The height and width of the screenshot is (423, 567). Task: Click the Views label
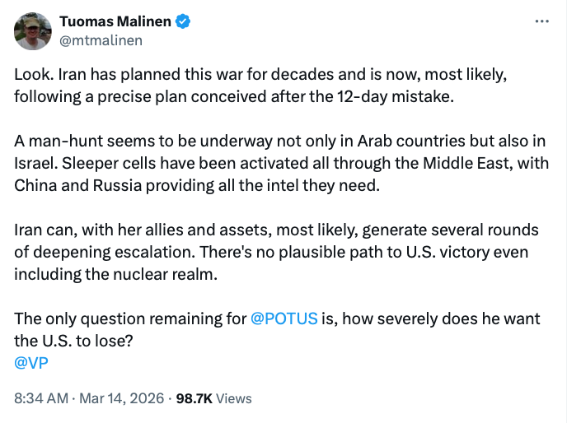(x=234, y=398)
